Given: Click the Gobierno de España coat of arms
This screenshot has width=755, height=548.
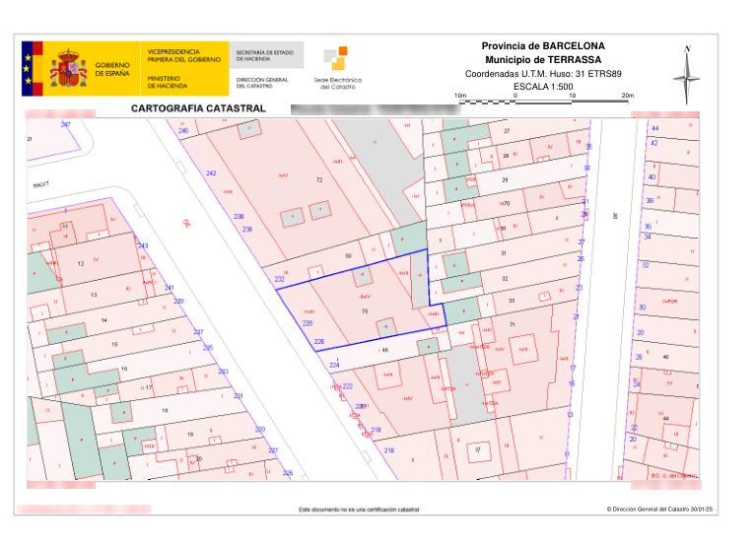Looking at the screenshot, I should [70, 68].
